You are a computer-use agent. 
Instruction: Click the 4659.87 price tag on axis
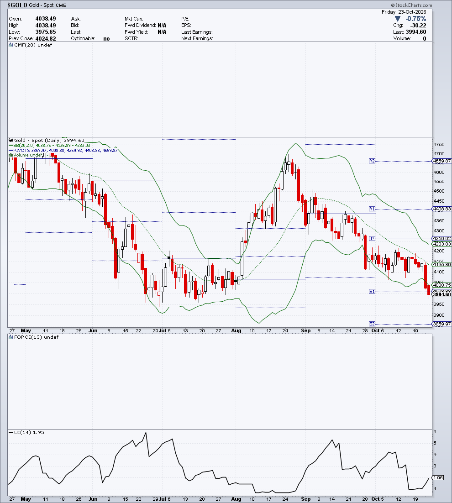[442, 161]
